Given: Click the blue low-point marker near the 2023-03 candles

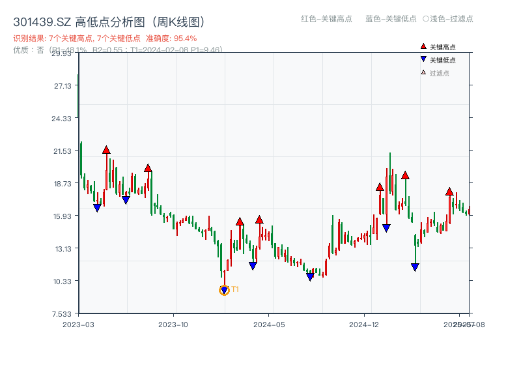Looking at the screenshot, I should pyautogui.click(x=96, y=207).
